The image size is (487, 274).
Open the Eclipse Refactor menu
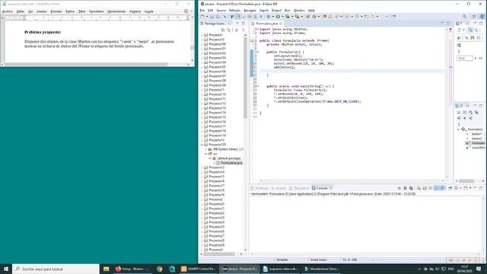(235, 10)
